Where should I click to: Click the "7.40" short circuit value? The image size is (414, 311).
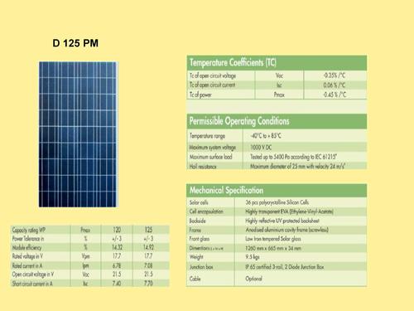pyautogui.click(x=117, y=284)
